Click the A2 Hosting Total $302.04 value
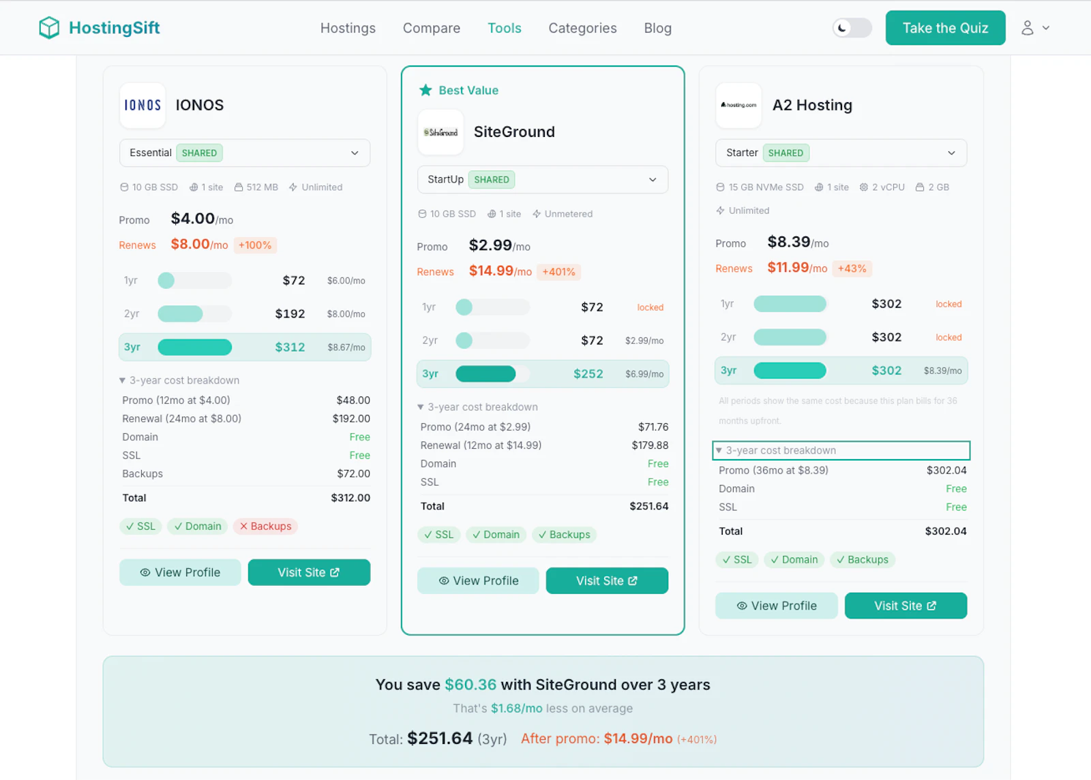Image resolution: width=1091 pixels, height=780 pixels. pos(946,531)
